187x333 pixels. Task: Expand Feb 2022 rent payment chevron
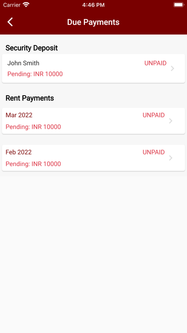coord(171,158)
